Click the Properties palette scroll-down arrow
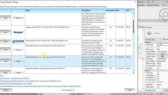This screenshot has height=95, width=168. [143, 89]
